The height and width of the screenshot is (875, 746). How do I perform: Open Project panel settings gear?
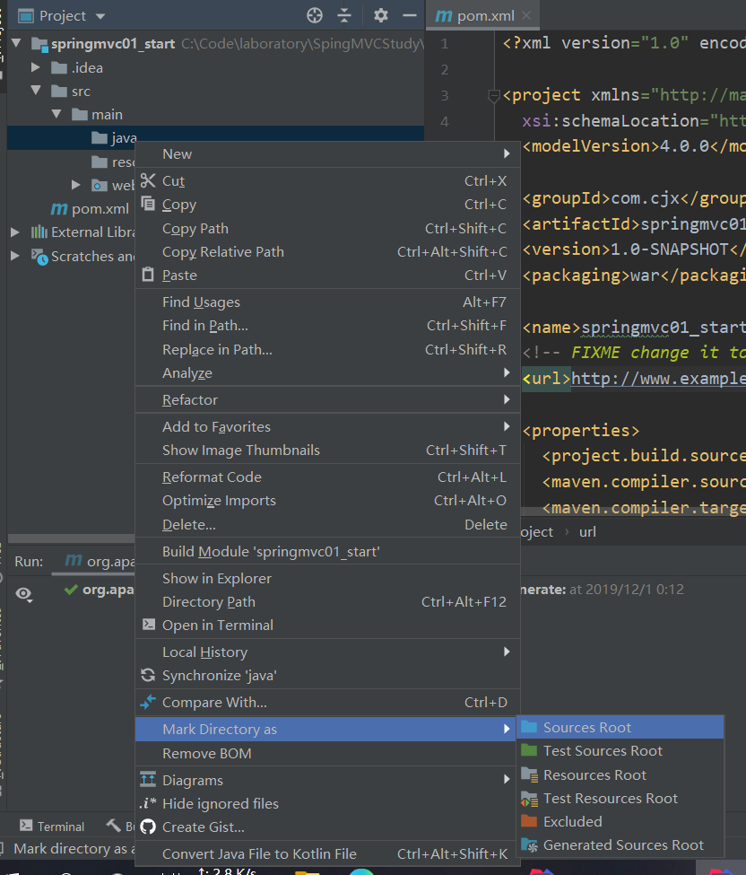click(x=381, y=15)
